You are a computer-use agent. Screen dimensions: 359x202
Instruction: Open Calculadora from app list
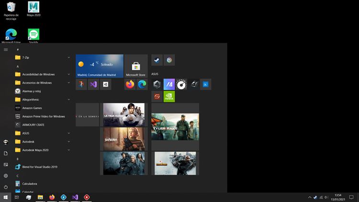[x=43, y=184]
